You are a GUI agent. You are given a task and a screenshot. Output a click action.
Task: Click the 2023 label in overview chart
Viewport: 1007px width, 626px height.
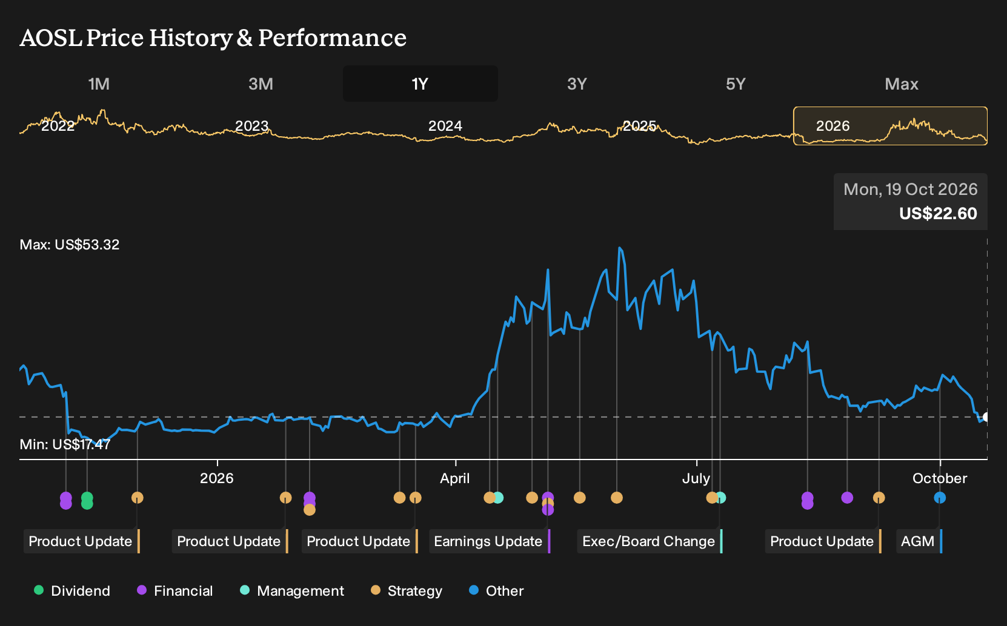(251, 126)
